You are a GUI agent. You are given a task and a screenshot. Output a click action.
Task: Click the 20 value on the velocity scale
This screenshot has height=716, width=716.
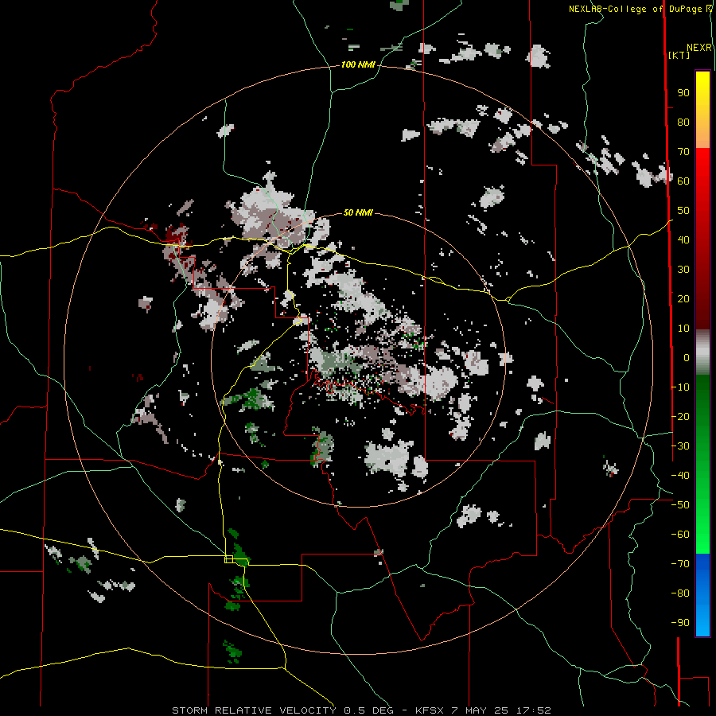pyautogui.click(x=683, y=299)
